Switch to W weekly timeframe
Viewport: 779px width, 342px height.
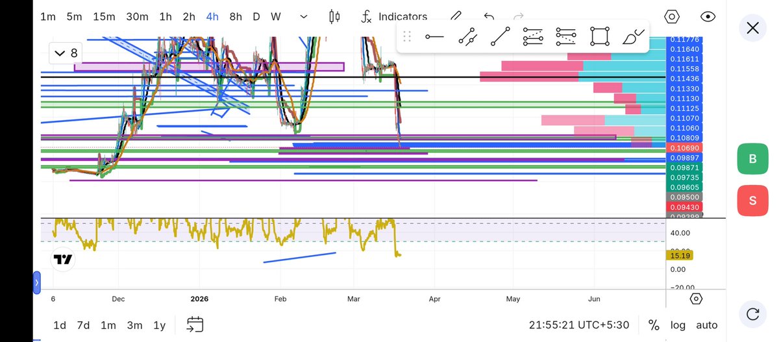coord(276,17)
